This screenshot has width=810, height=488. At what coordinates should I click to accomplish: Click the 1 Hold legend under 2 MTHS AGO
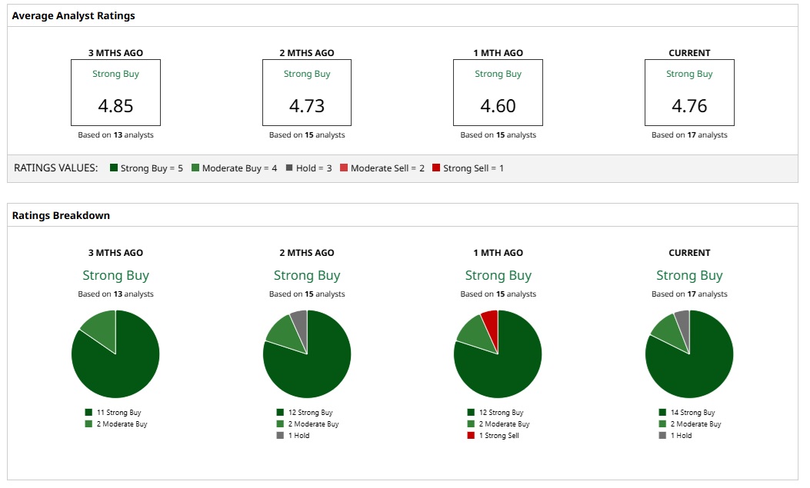pyautogui.click(x=293, y=436)
